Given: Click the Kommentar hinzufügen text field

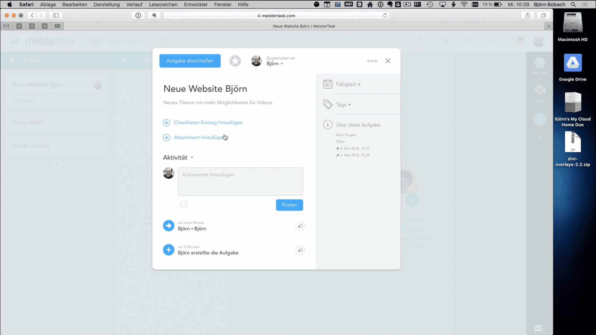Looking at the screenshot, I should pos(240,181).
